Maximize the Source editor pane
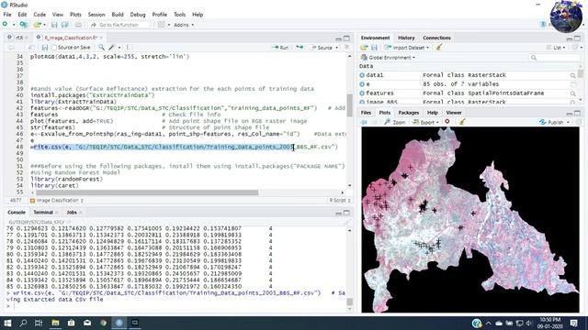 [x=347, y=38]
